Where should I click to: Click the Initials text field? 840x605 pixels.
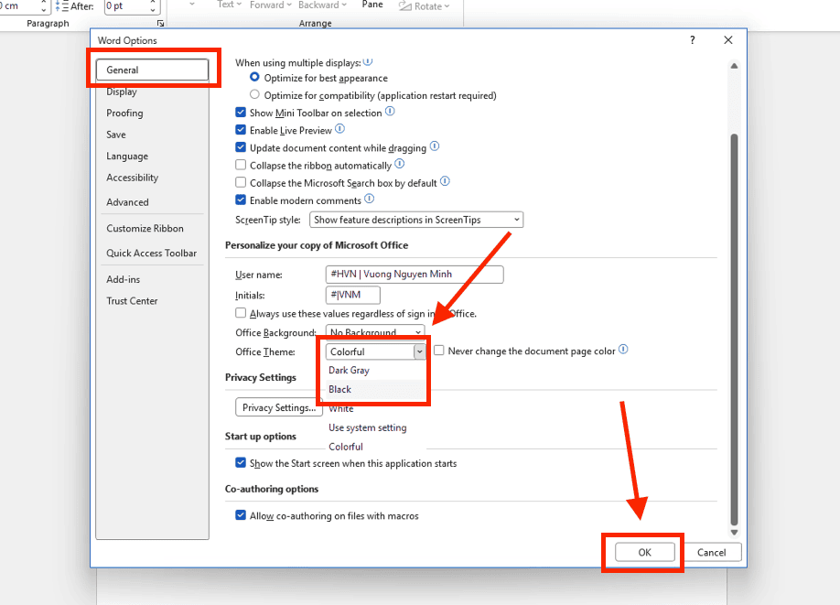coord(353,295)
